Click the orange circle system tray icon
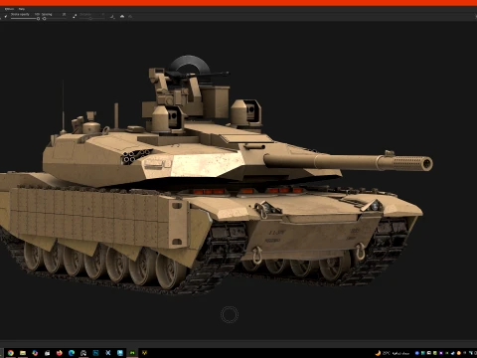 coord(459,353)
